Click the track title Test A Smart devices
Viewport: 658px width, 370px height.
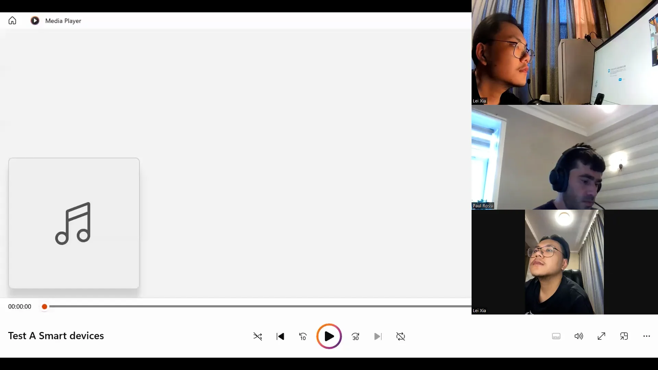(x=56, y=336)
